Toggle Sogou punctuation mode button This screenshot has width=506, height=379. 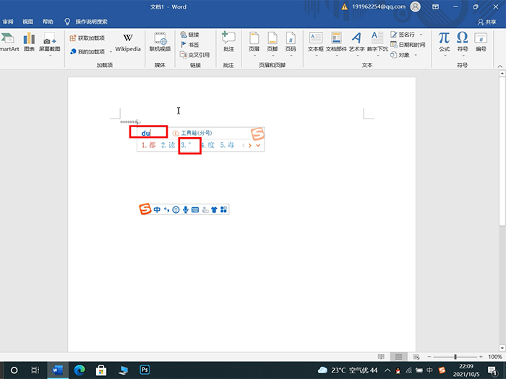(x=166, y=210)
